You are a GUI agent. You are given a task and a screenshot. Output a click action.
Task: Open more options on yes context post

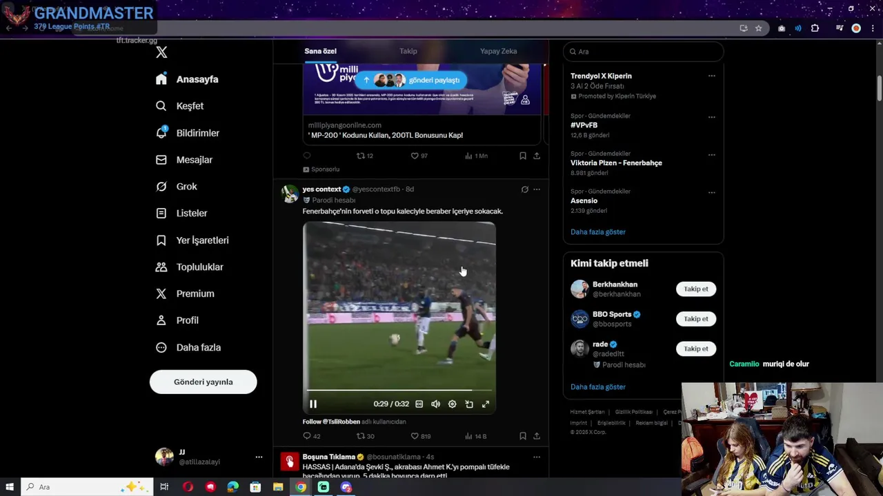(x=537, y=189)
